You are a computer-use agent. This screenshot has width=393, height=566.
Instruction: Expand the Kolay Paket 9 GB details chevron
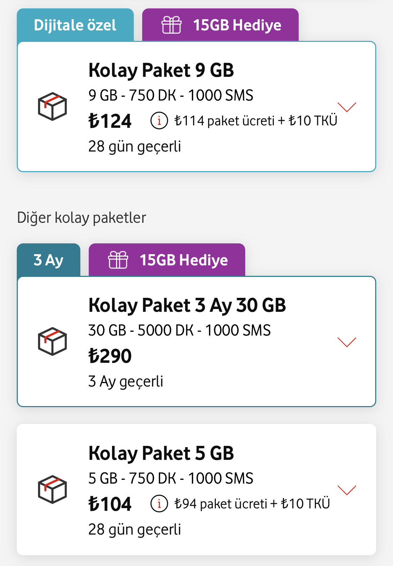[347, 107]
